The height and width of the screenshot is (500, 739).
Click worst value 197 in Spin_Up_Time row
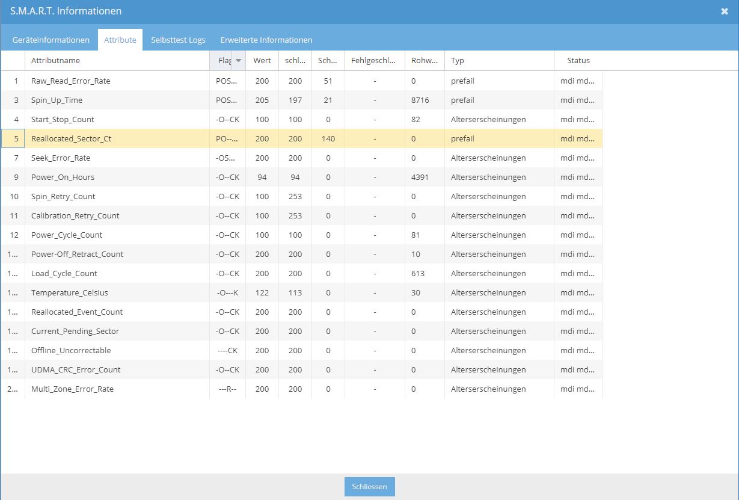click(x=295, y=100)
